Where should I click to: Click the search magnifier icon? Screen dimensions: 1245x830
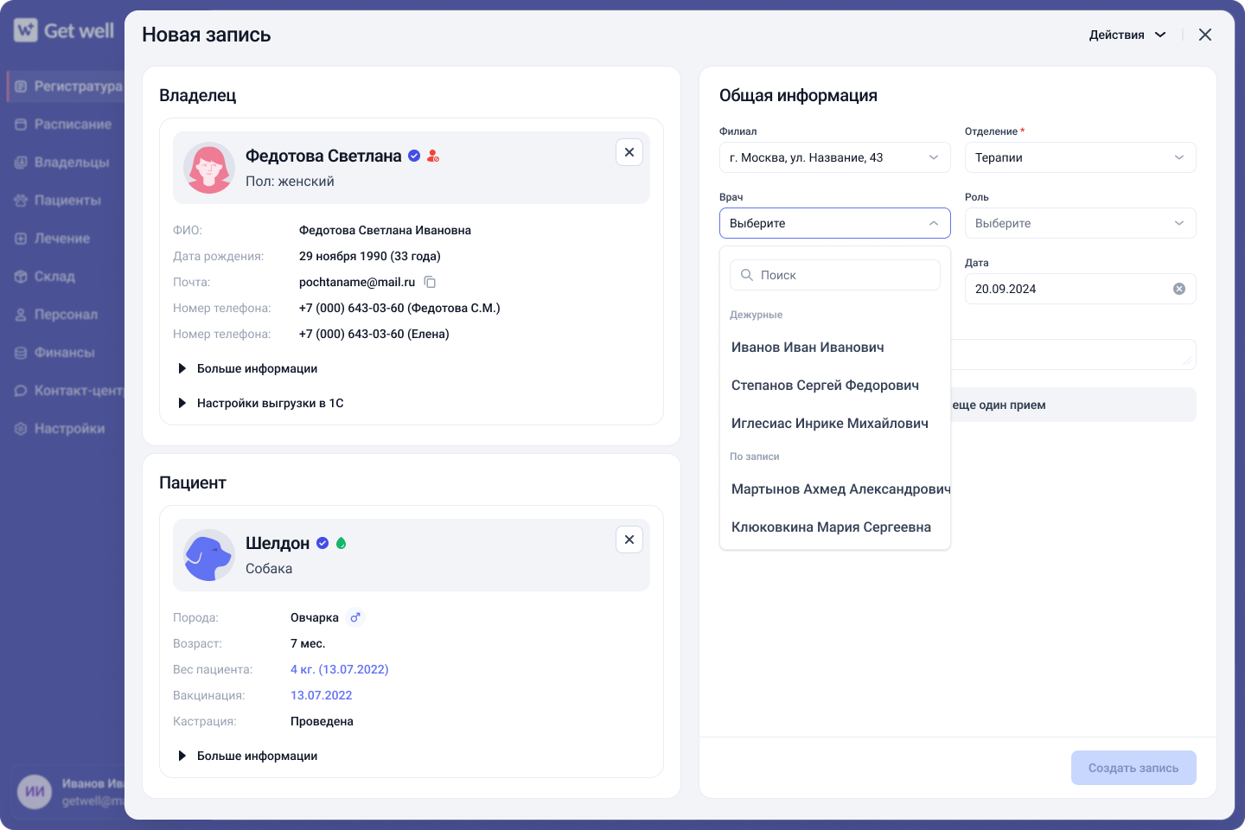coord(747,275)
